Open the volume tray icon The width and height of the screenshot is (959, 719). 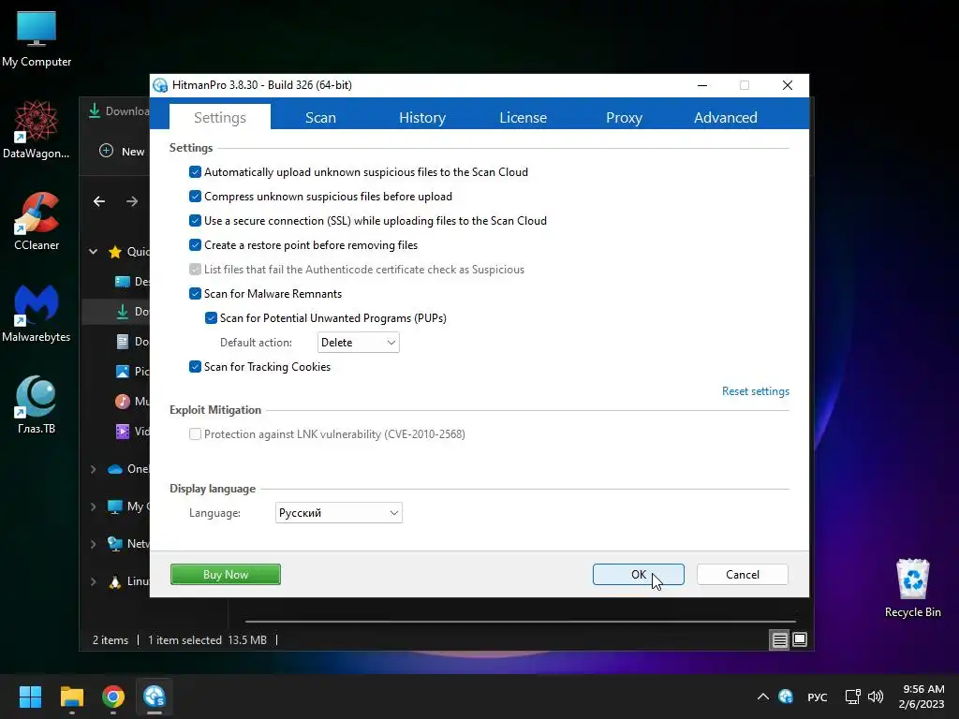point(876,697)
